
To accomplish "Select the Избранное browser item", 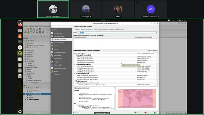I will [x=30, y=43].
